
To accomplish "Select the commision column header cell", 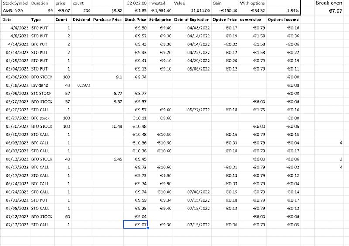I will (x=252, y=20).
